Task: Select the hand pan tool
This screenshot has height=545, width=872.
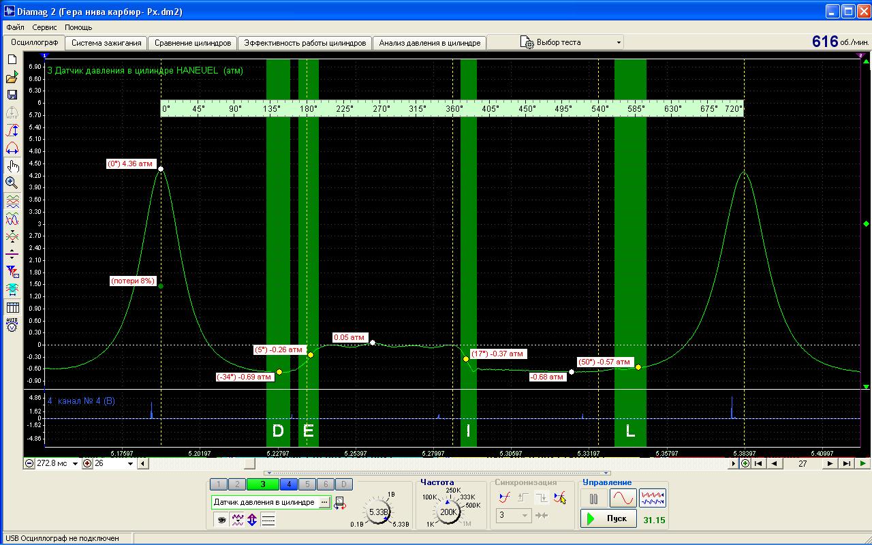Action: coord(12,166)
